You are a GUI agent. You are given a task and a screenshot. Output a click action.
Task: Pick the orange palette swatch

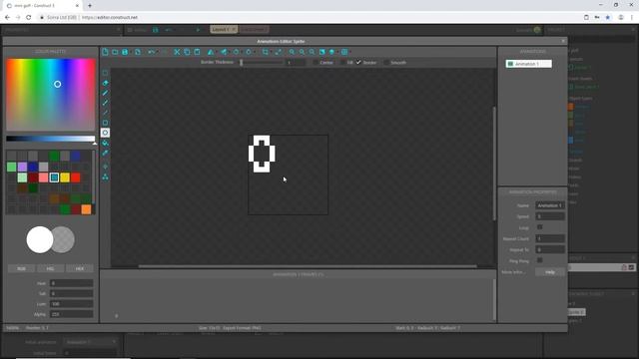coord(86,209)
